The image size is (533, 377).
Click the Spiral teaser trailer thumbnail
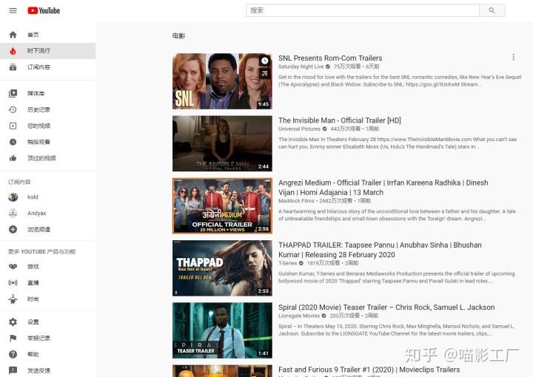coord(222,330)
